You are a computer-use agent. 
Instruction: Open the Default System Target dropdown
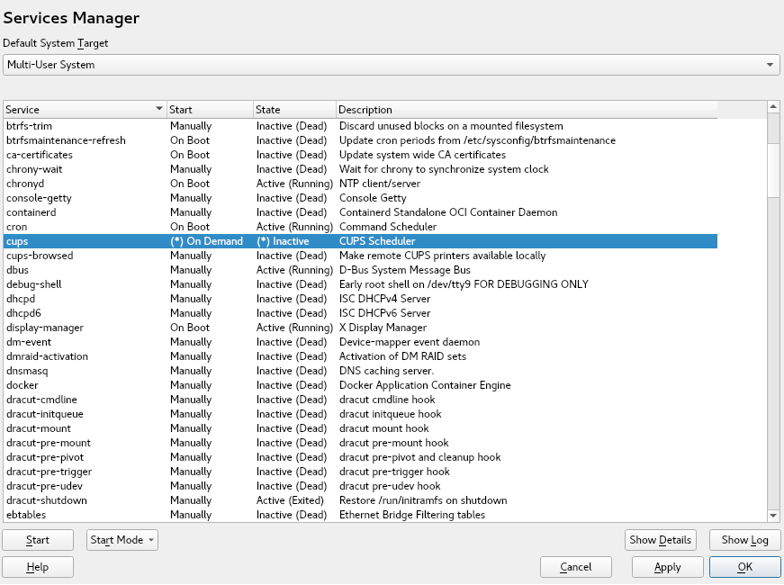click(391, 65)
